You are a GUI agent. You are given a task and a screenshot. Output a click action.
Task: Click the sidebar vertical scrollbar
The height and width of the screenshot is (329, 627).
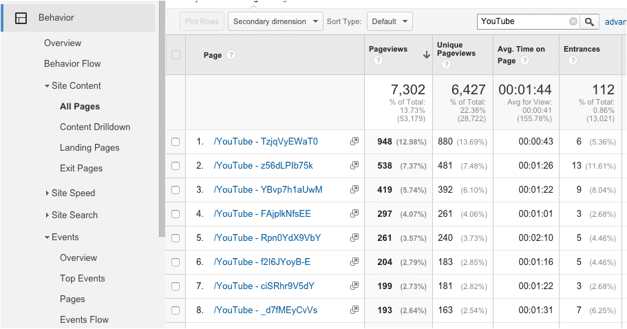162,118
